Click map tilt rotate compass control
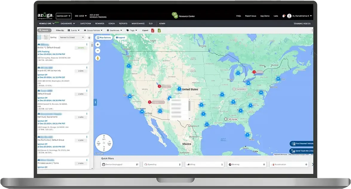The image size is (351, 189). tap(104, 143)
